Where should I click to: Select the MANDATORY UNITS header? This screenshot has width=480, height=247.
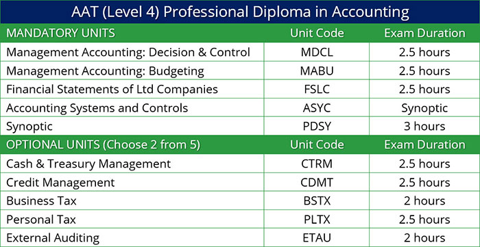click(60, 33)
